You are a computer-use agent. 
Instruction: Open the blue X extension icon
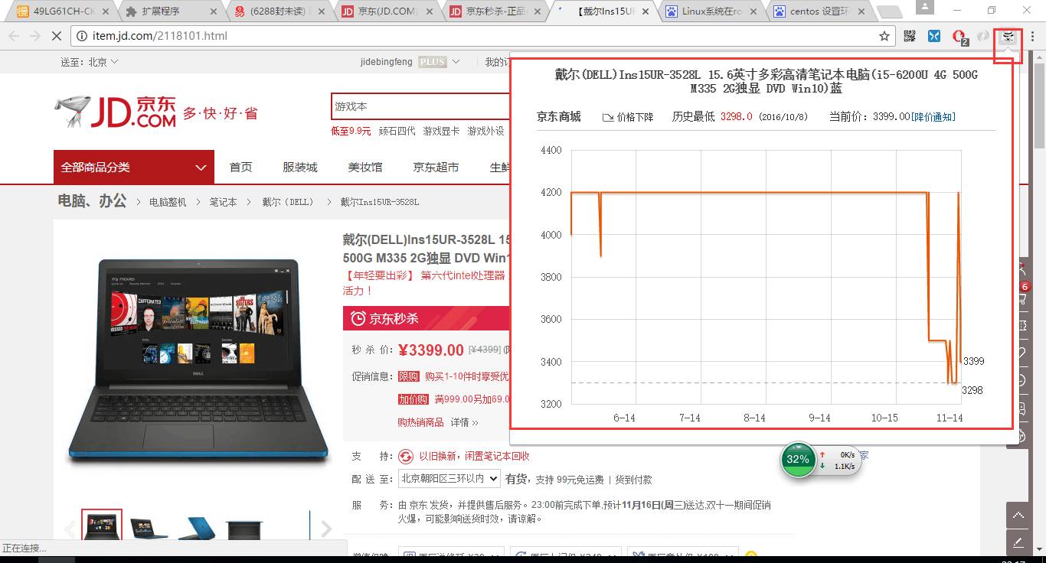pos(934,36)
